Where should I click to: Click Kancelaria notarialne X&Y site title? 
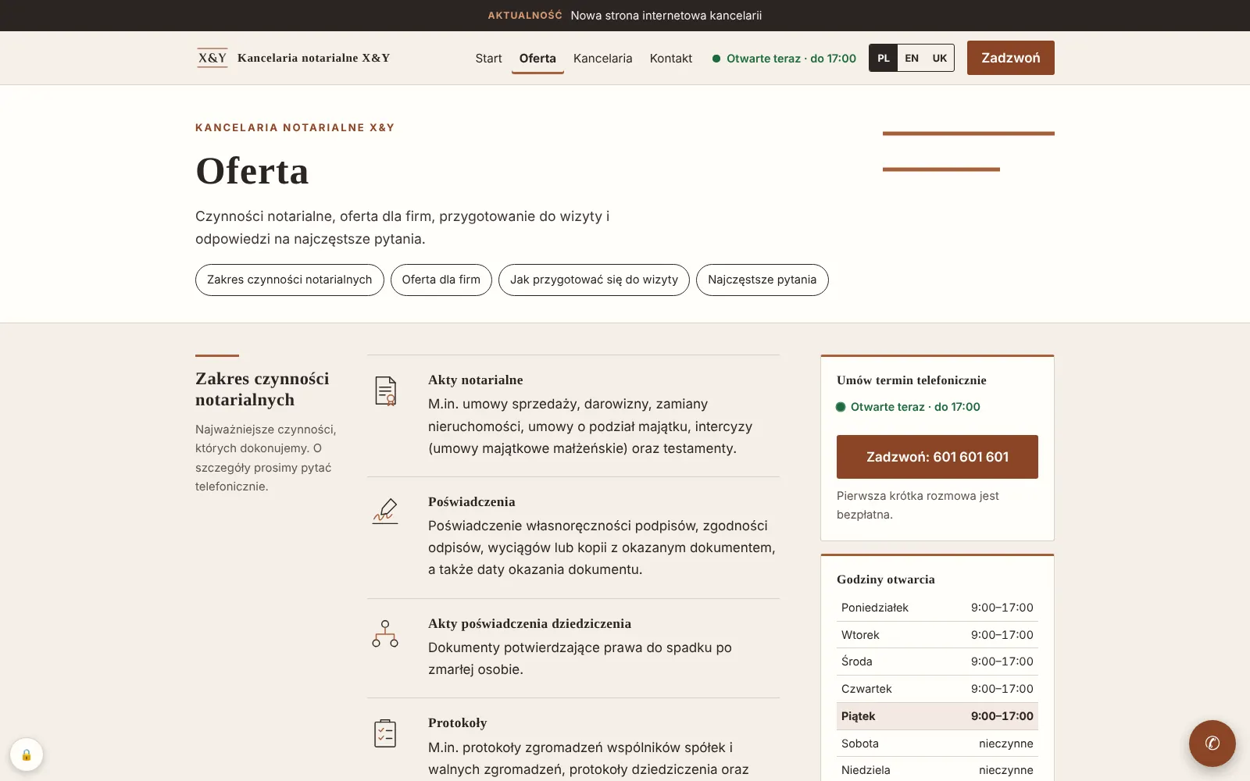tap(313, 58)
